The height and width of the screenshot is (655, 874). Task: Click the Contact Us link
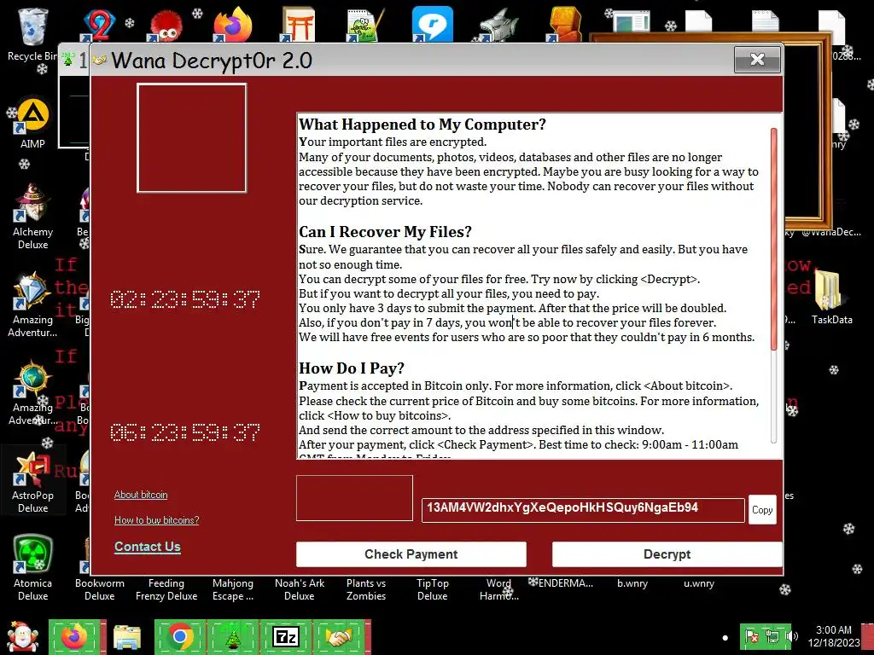[x=147, y=547]
